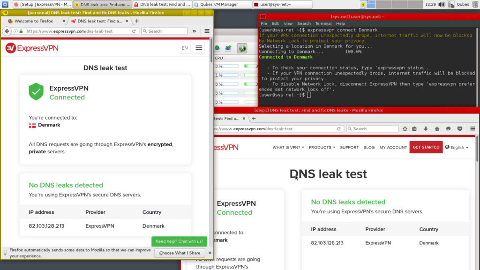Click the Back arrow in the personal Firefox window
The width and height of the screenshot is (480, 270).
click(x=7, y=31)
